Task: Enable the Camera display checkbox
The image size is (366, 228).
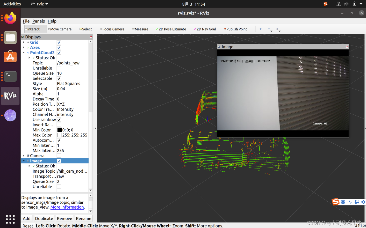Action: click(59, 156)
